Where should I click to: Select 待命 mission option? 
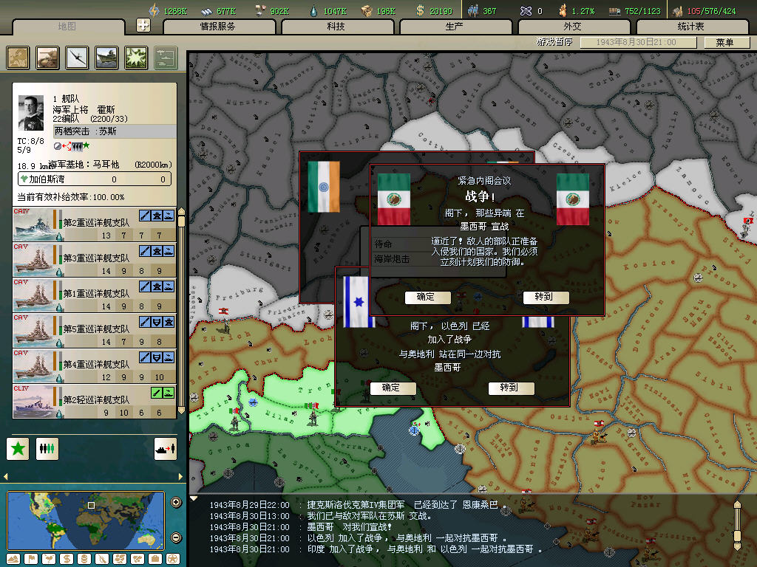tap(384, 244)
